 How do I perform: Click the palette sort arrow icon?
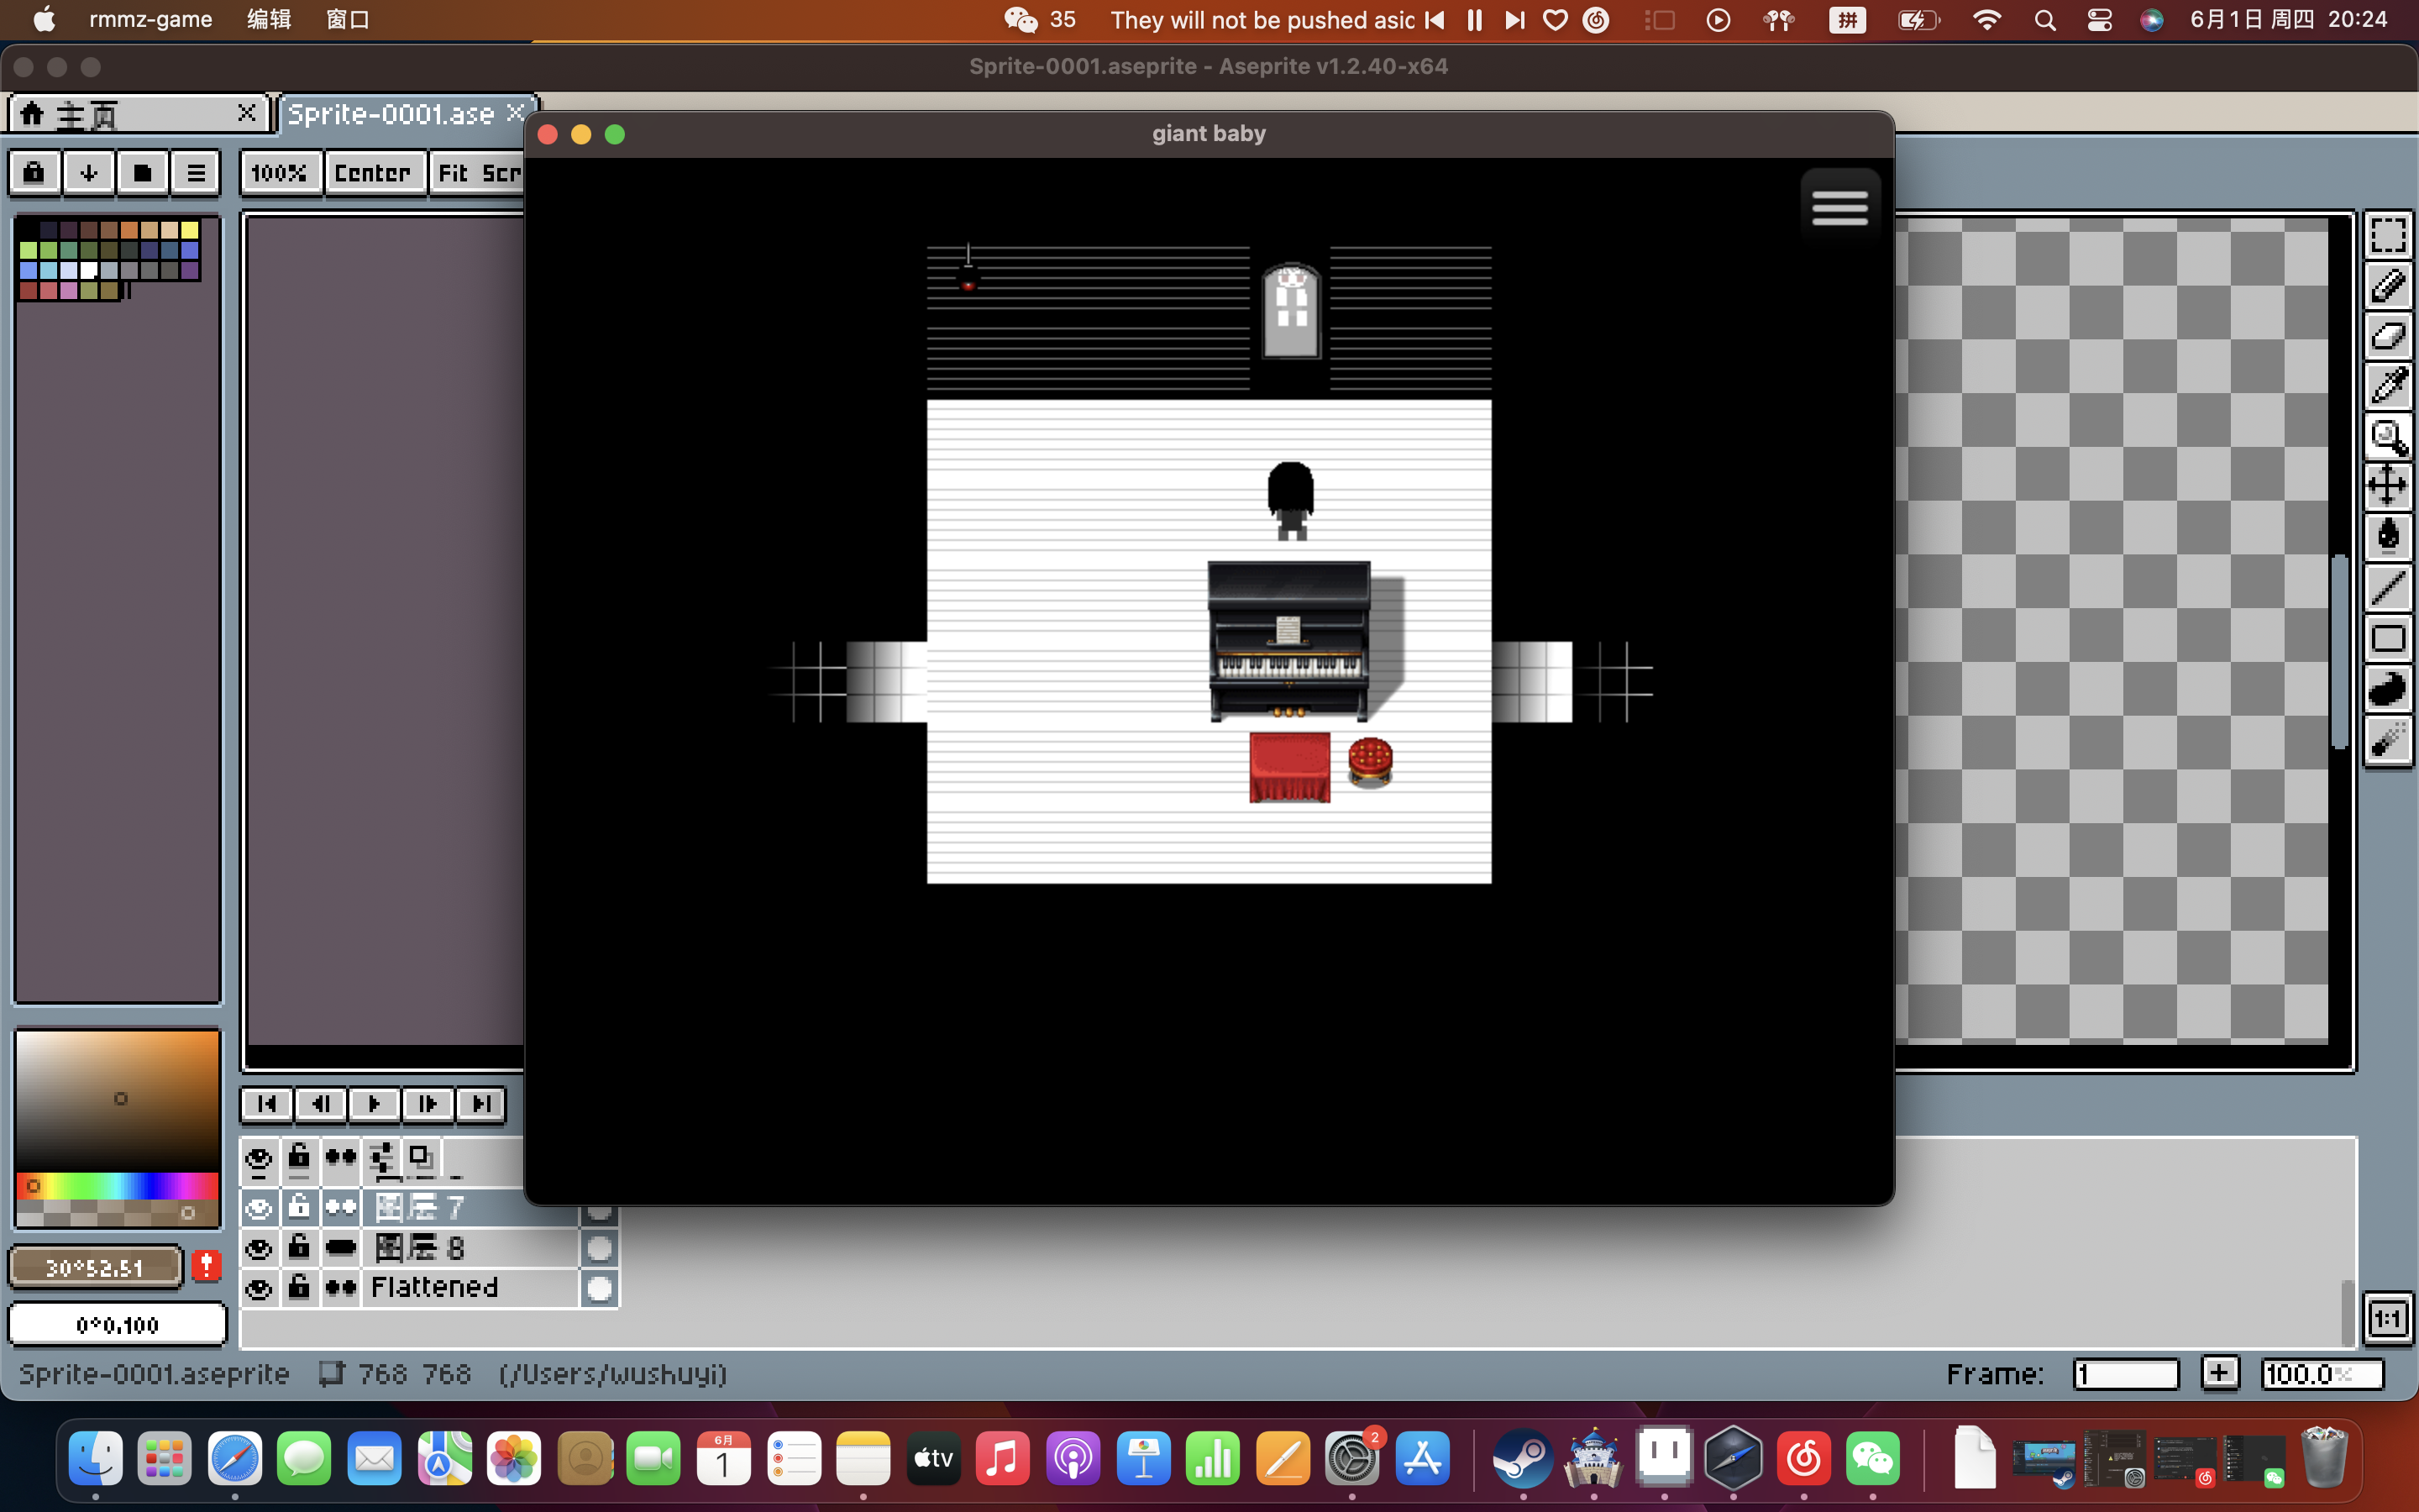[x=89, y=172]
